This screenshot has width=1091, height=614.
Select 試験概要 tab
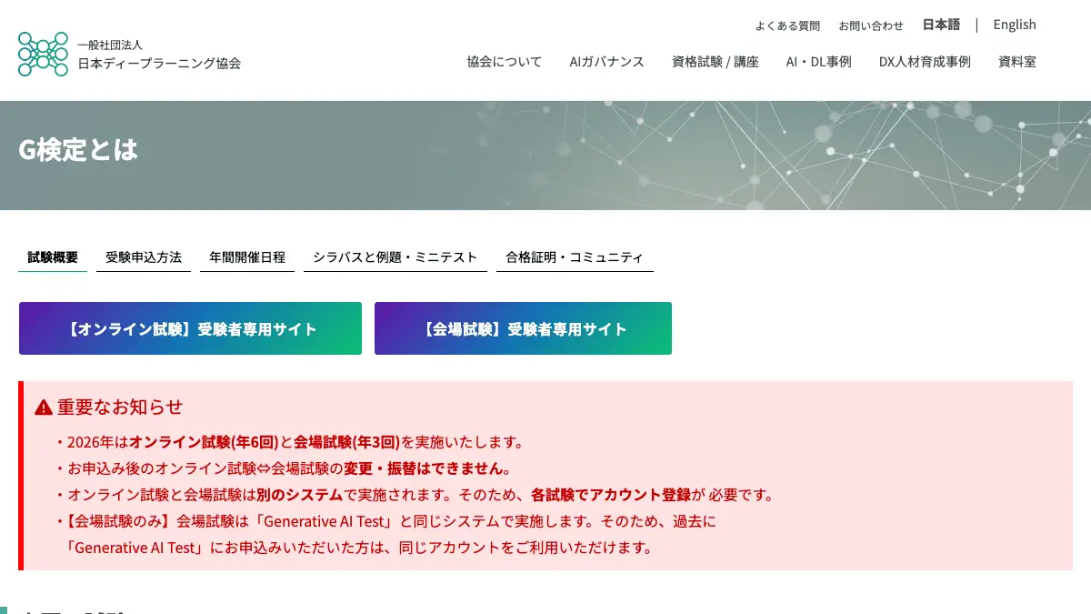pos(53,257)
